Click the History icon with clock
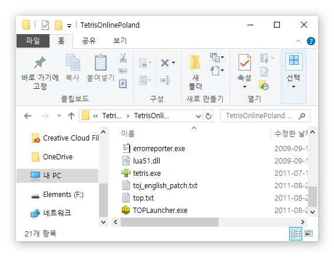Screen dimensions: 334x257 [264, 85]
